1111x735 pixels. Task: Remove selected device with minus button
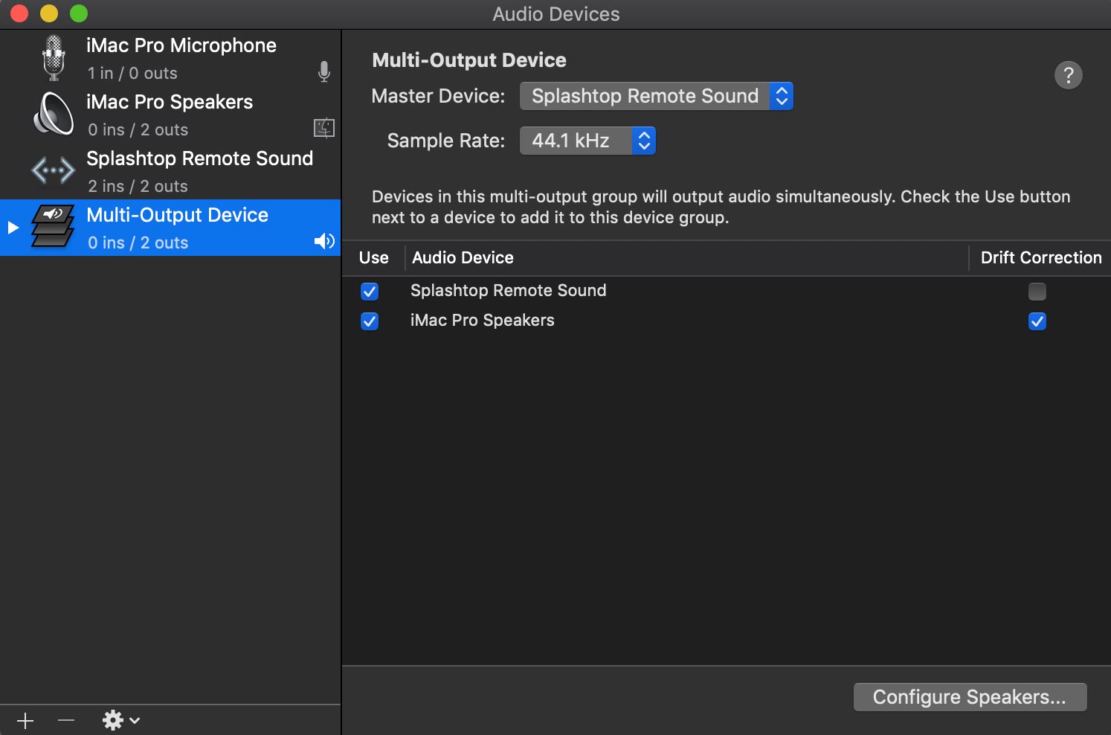point(66,720)
